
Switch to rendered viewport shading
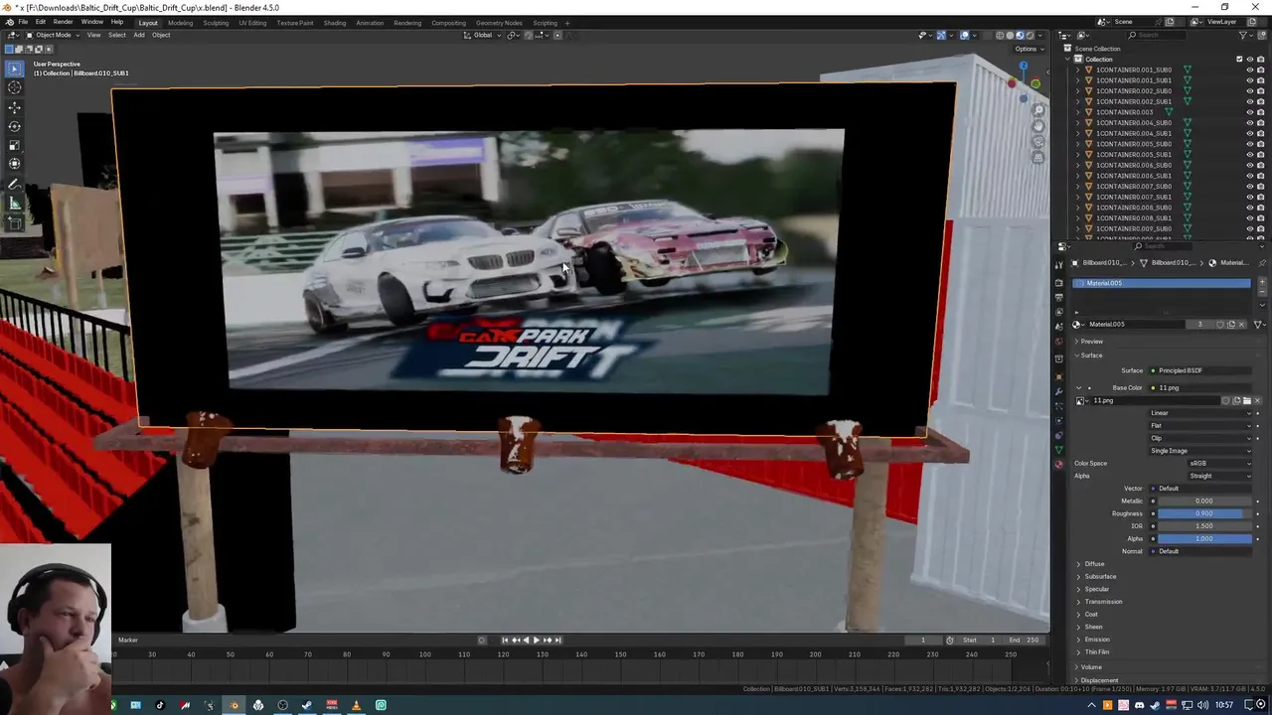pyautogui.click(x=1030, y=35)
